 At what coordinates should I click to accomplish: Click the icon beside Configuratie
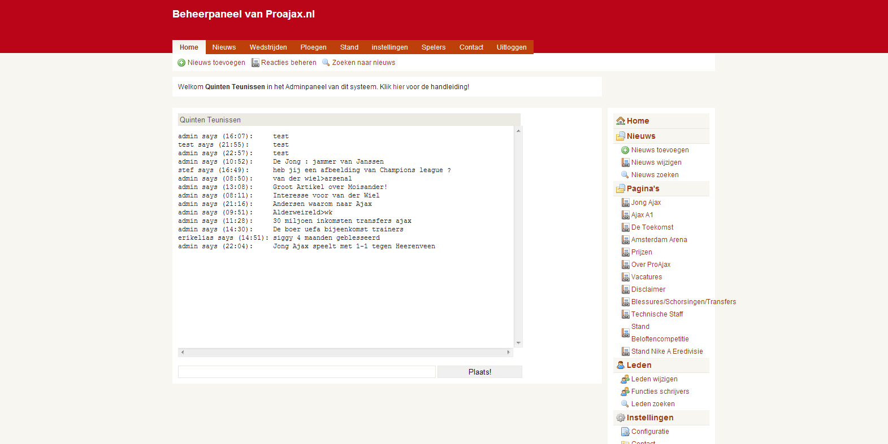click(625, 432)
